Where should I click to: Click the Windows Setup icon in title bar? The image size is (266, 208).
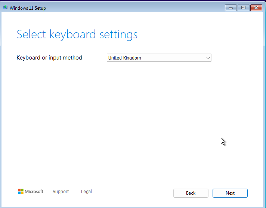(x=5, y=7)
